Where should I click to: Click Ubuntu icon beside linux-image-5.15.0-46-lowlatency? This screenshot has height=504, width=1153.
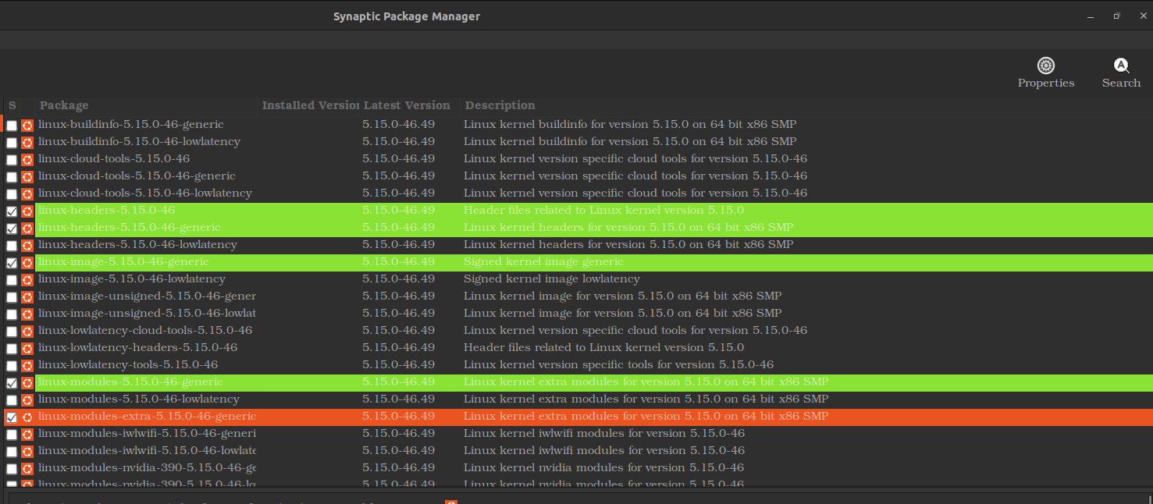tap(27, 279)
